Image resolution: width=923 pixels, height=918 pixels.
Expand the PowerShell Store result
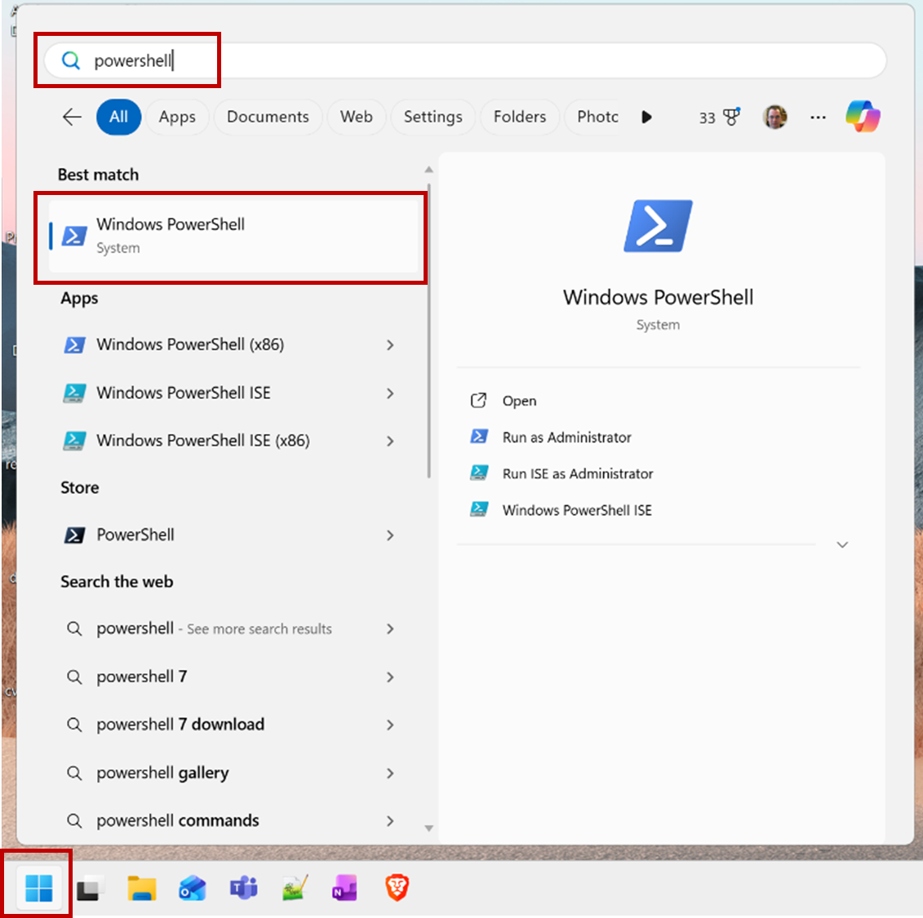pos(390,535)
